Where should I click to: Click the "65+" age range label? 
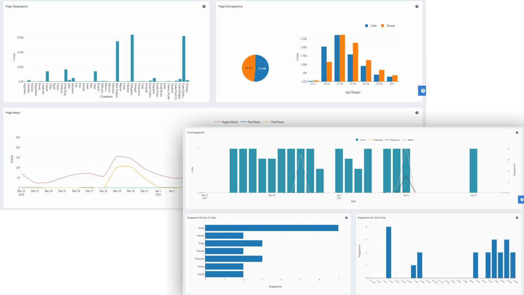click(392, 85)
